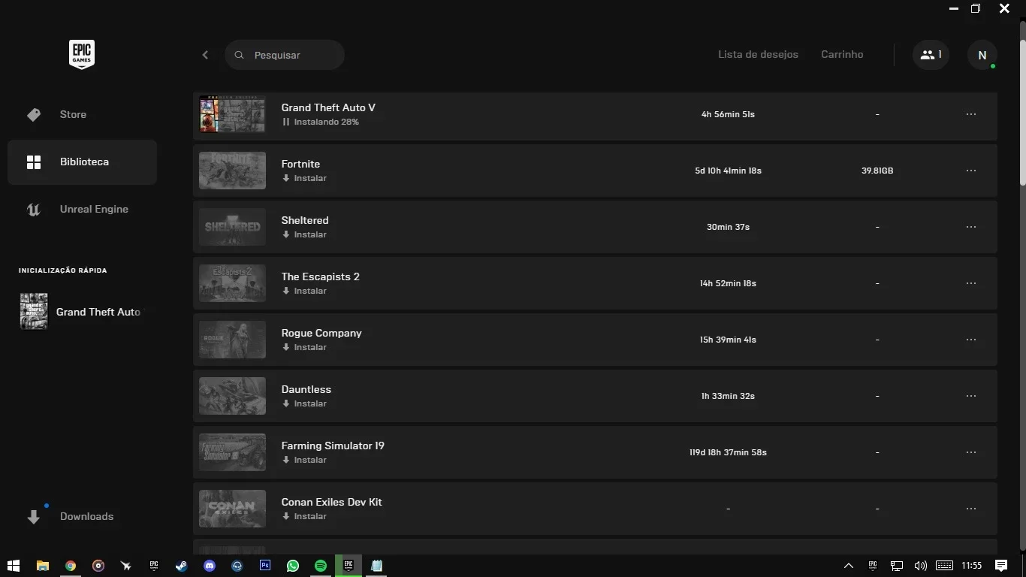Pause the Grand Theft Auto V installation

coord(286,122)
